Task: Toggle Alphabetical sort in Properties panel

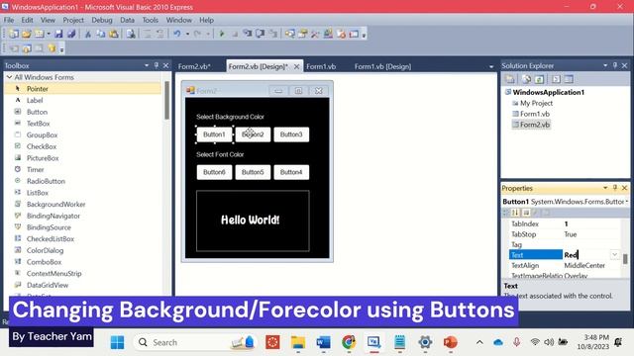Action: pos(515,213)
